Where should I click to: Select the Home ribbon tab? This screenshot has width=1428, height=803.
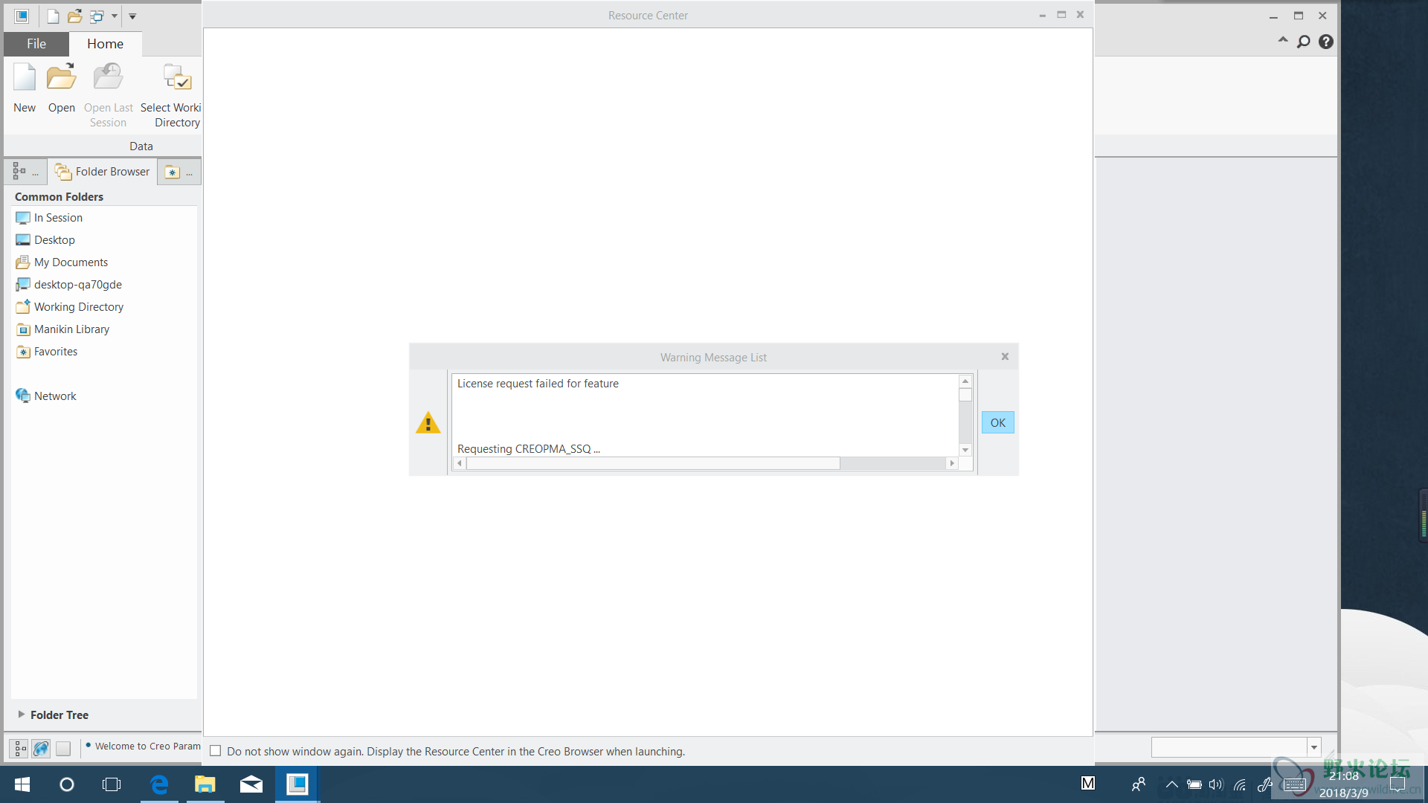pos(105,44)
